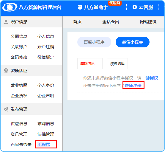Click the 资质认证 badge icon
The height and width of the screenshot is (152, 165).
[6, 71]
